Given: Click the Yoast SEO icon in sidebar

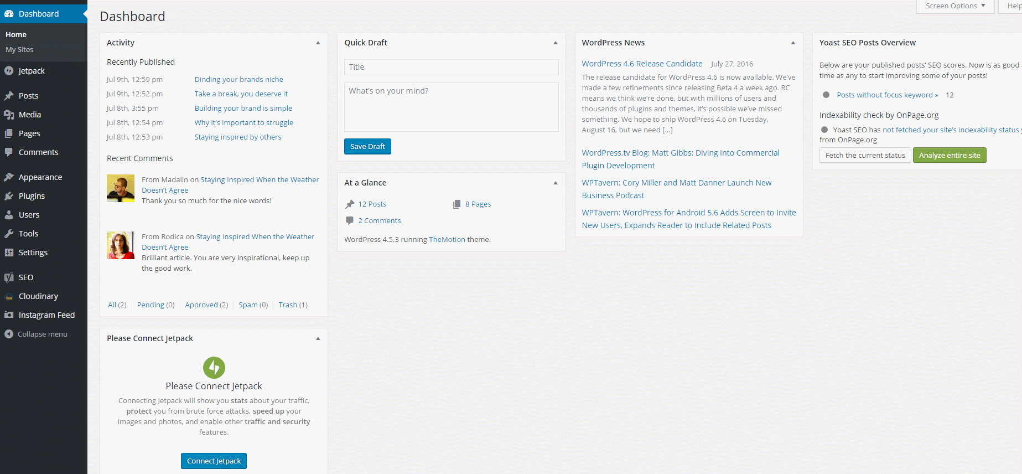Looking at the screenshot, I should [x=9, y=277].
